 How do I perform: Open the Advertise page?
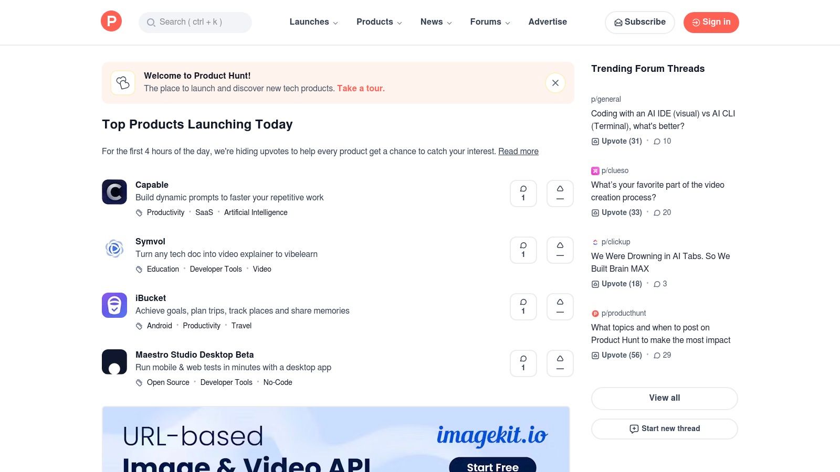548,22
